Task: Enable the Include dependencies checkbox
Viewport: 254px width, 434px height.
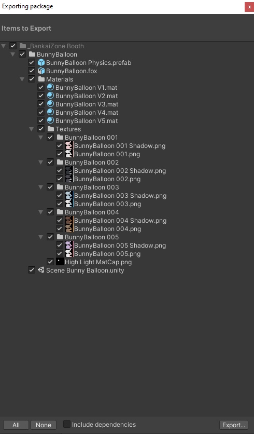Action: [x=66, y=424]
